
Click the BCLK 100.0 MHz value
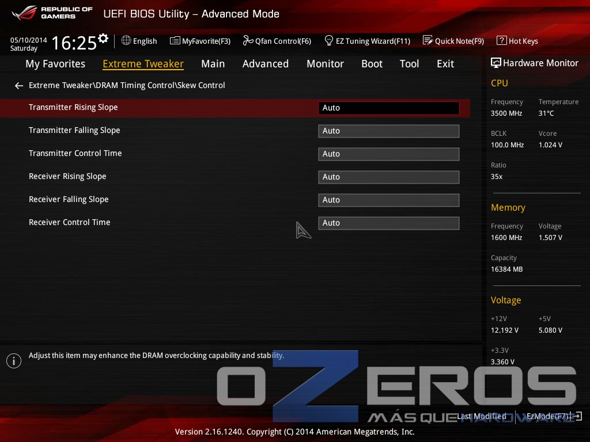pyautogui.click(x=507, y=144)
